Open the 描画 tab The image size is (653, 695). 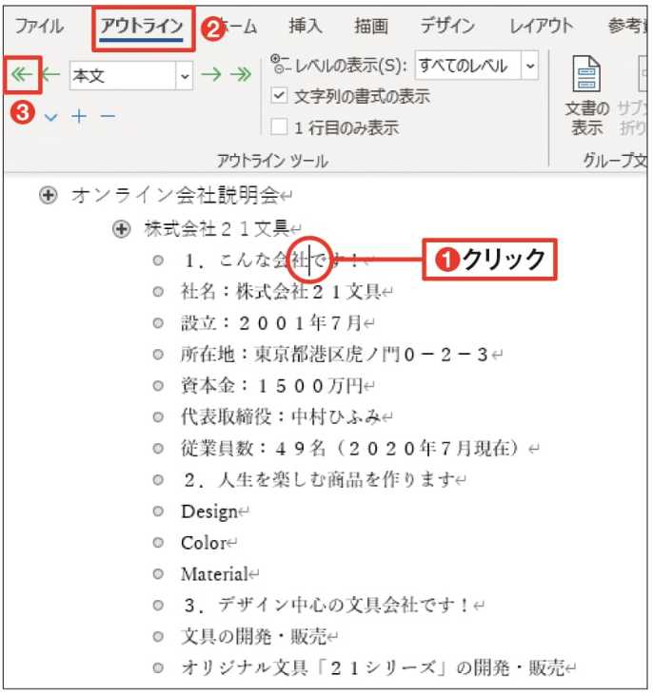(371, 27)
